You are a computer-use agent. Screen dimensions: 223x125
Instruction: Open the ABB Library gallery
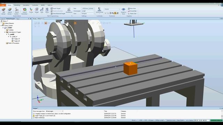pyautogui.click(x=3, y=11)
